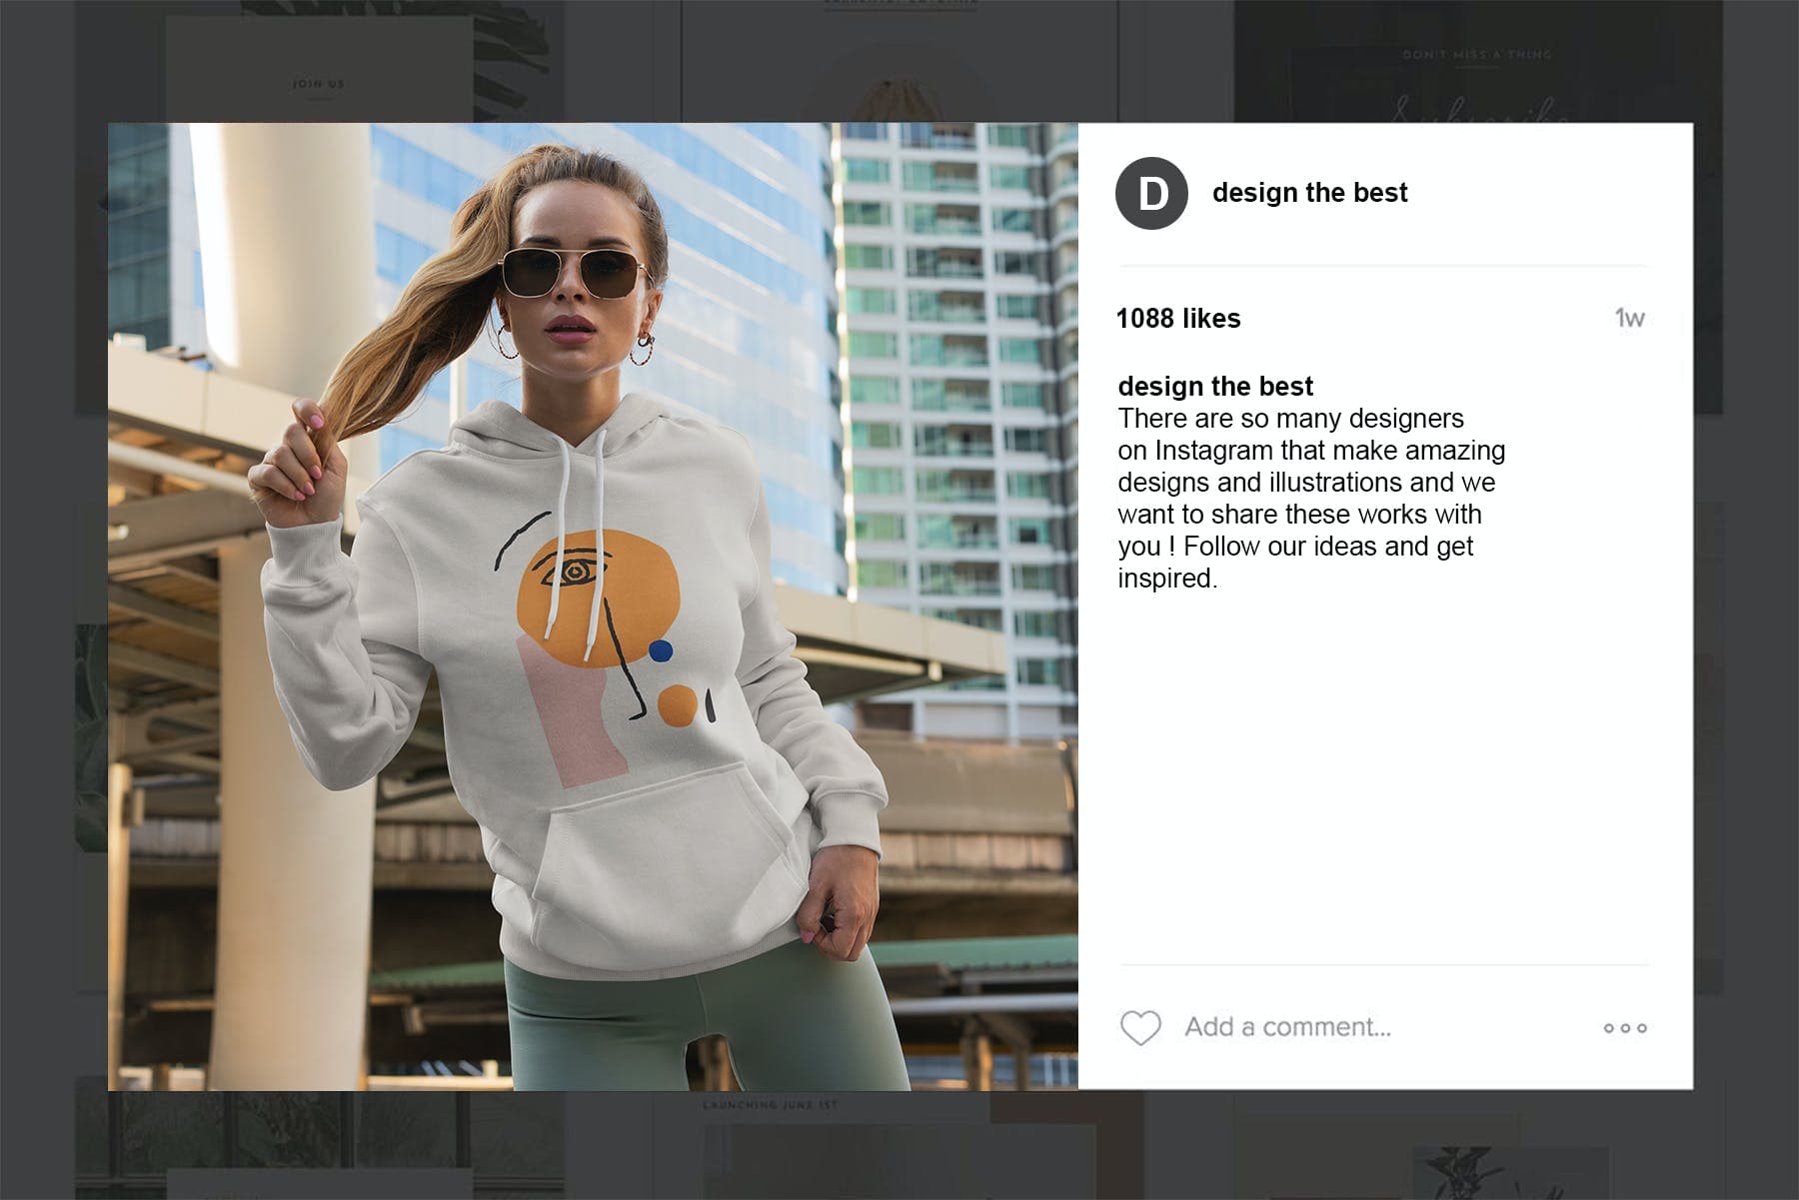Like the post with the heart icon
This screenshot has width=1799, height=1200.
1140,1027
